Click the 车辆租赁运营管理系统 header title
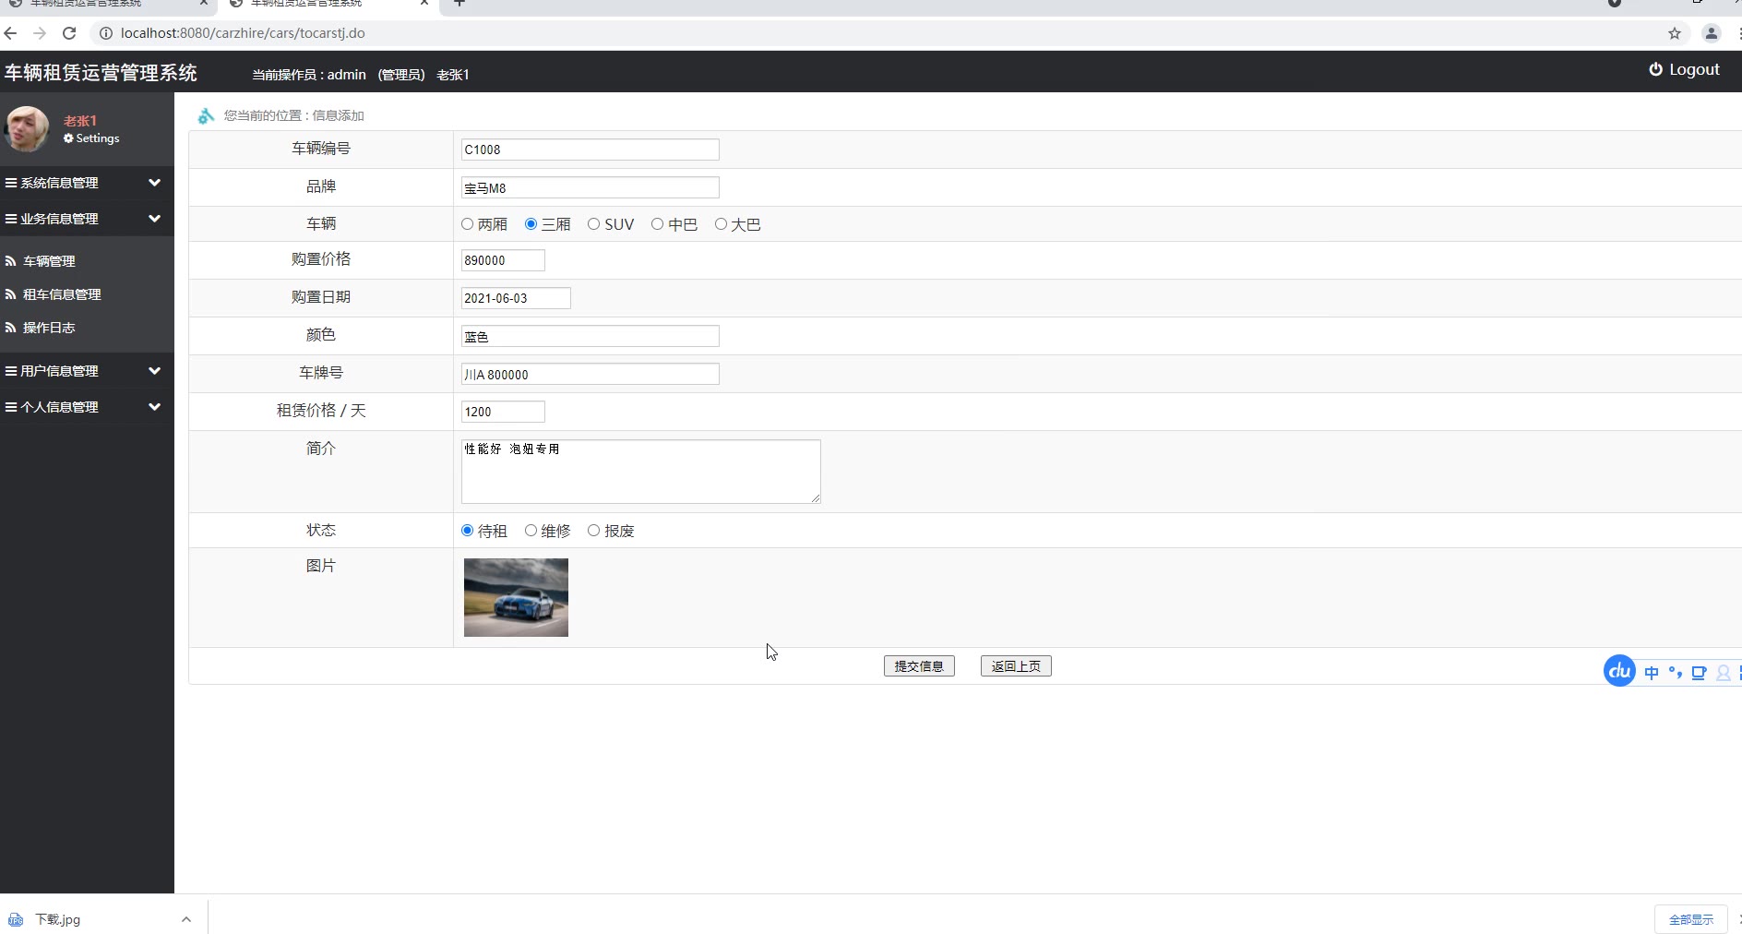 point(101,73)
